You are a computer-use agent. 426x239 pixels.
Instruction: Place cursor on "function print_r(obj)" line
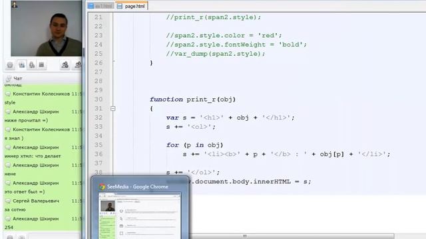click(192, 100)
